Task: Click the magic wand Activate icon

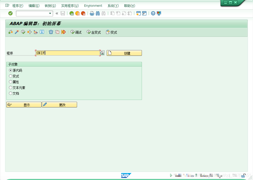Action: coord(17,32)
